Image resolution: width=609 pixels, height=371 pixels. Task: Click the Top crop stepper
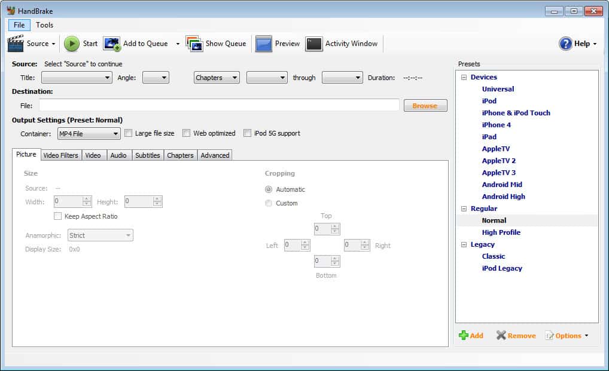(327, 229)
